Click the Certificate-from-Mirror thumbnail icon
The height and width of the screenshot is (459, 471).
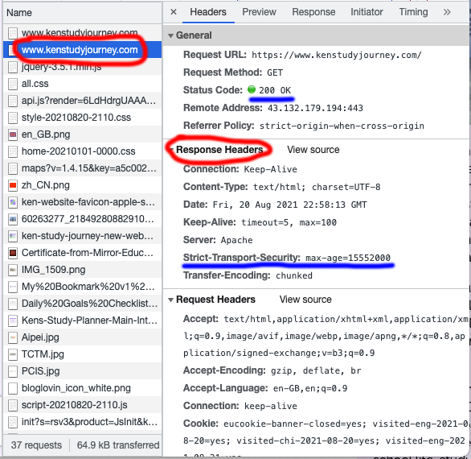coord(13,253)
